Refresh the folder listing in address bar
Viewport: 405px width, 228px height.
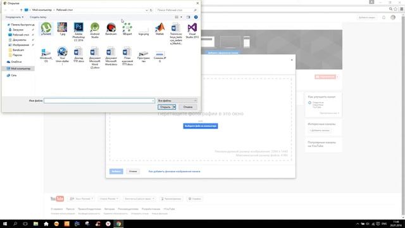(x=151, y=10)
